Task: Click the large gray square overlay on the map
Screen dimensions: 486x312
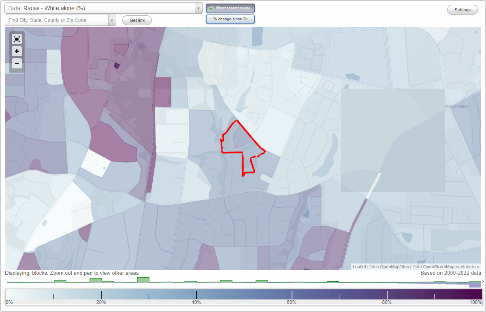Action: 393,140
